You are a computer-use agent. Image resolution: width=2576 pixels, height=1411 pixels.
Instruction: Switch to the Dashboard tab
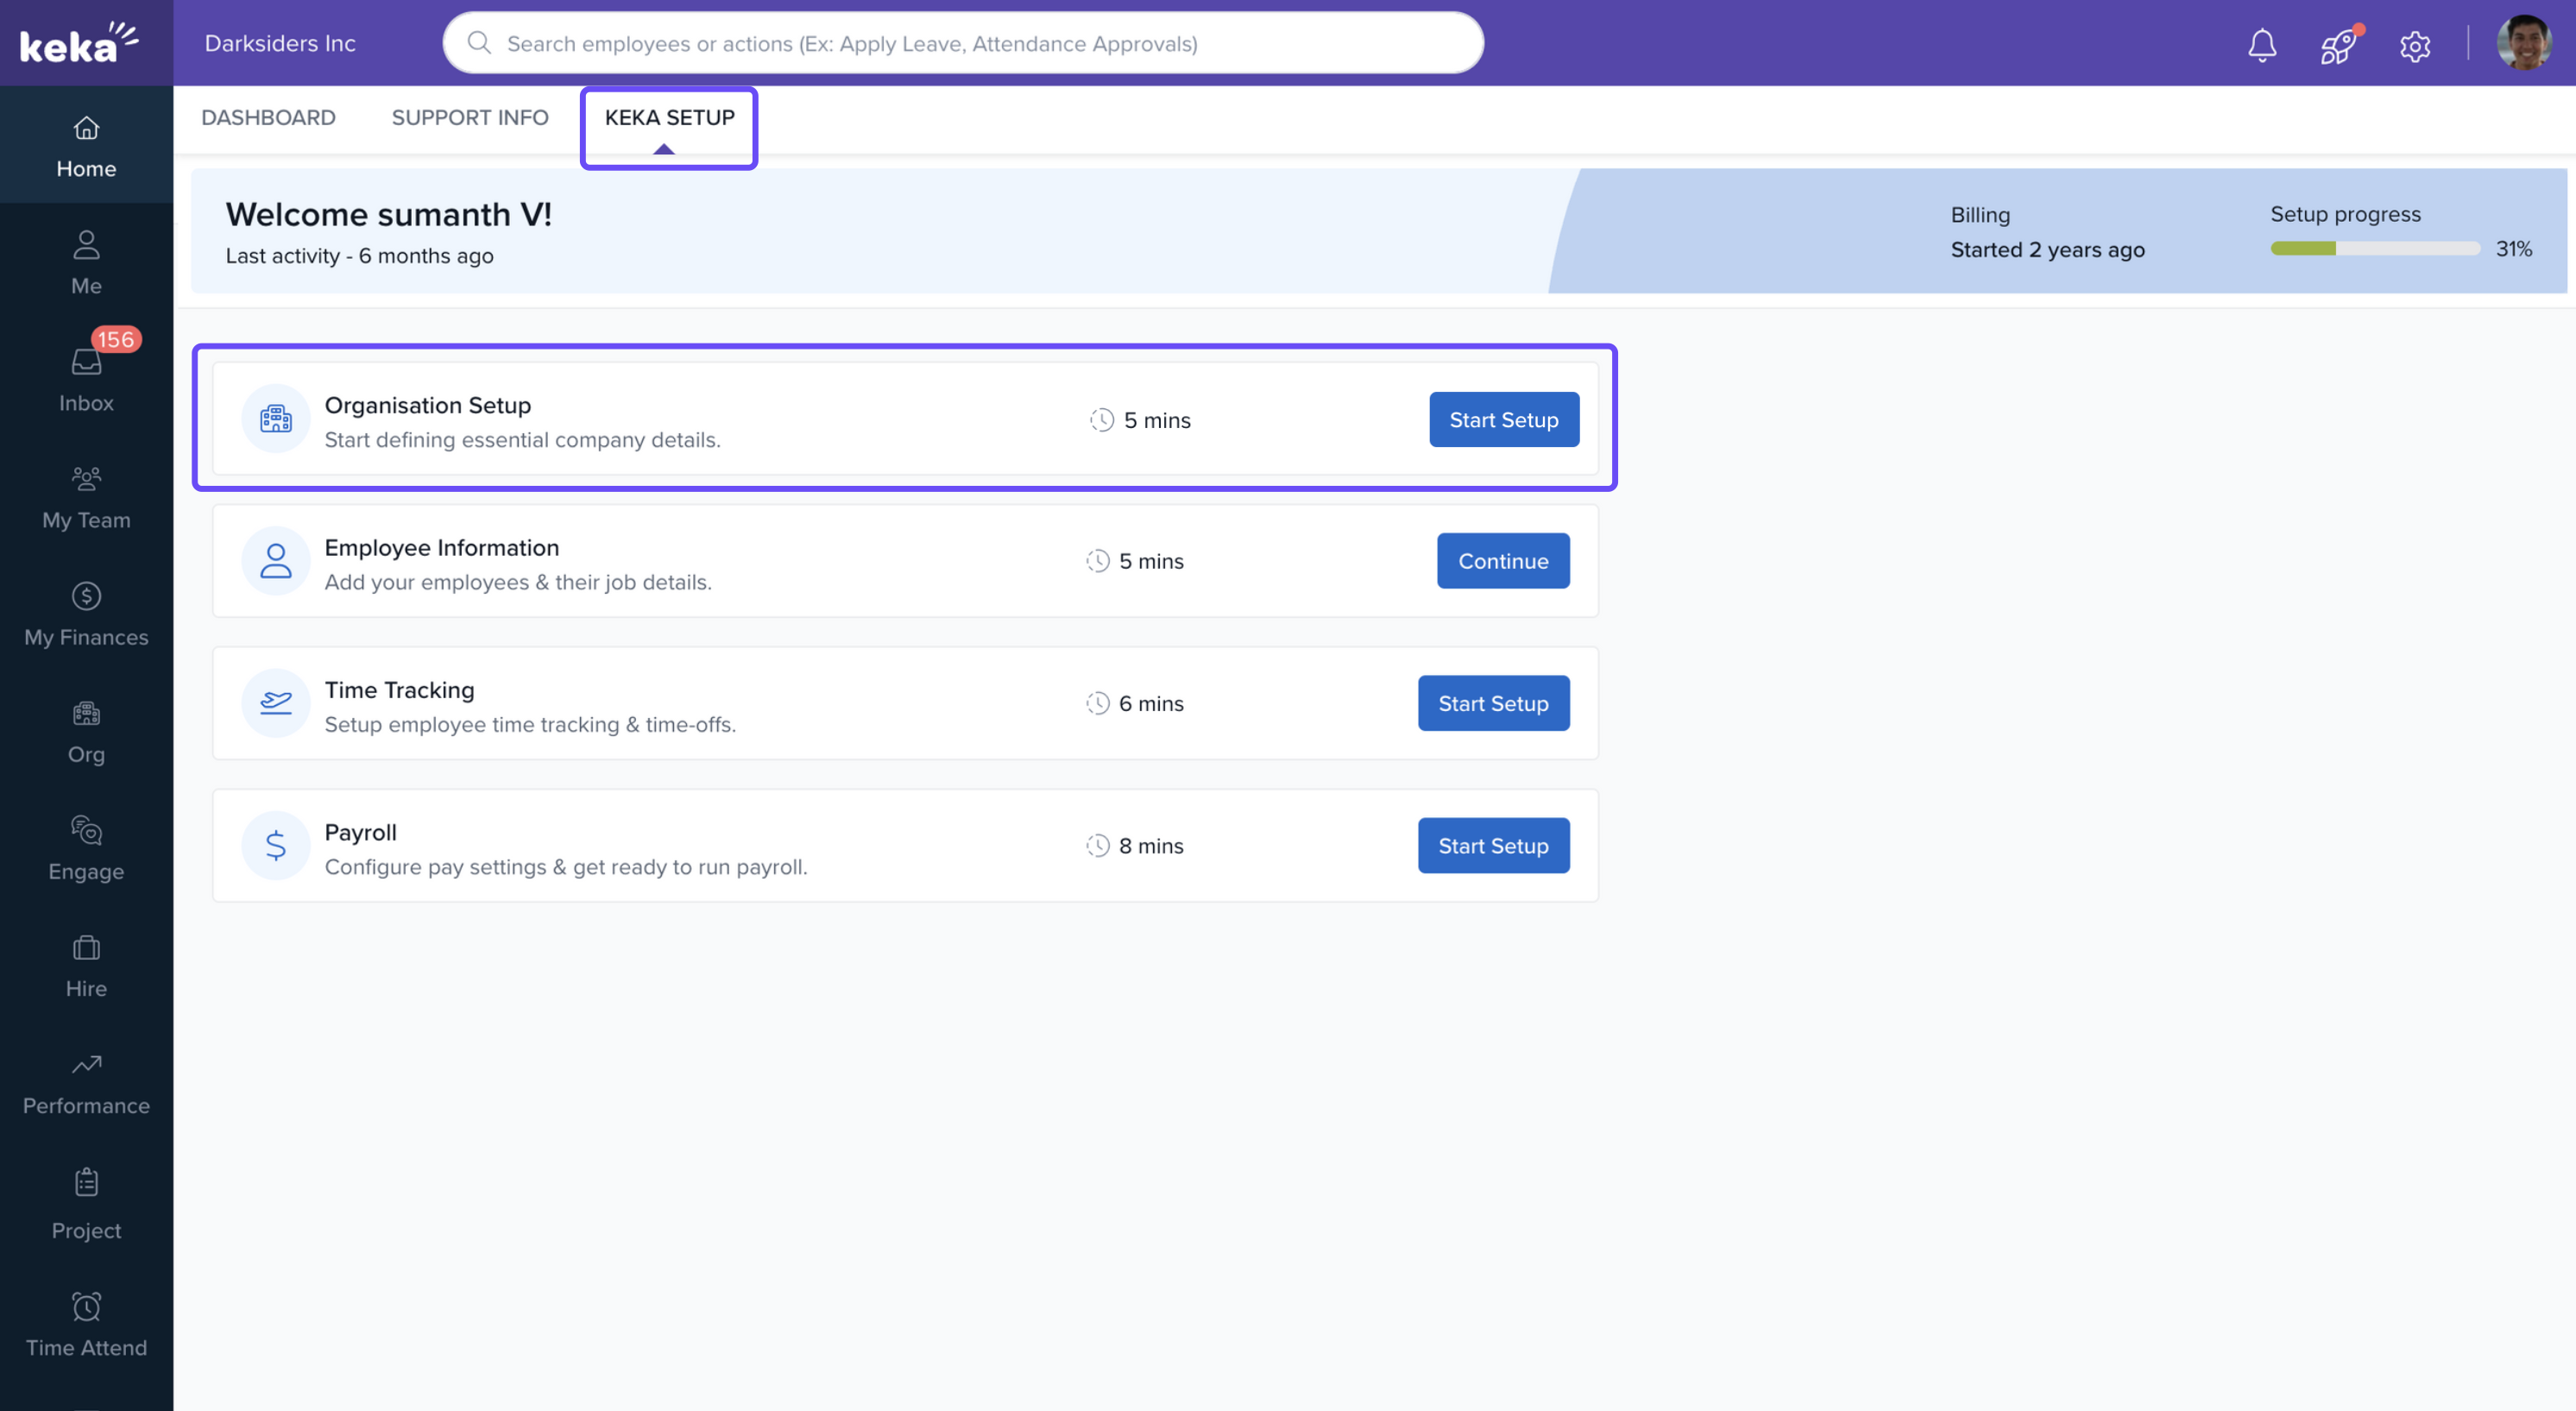(268, 118)
